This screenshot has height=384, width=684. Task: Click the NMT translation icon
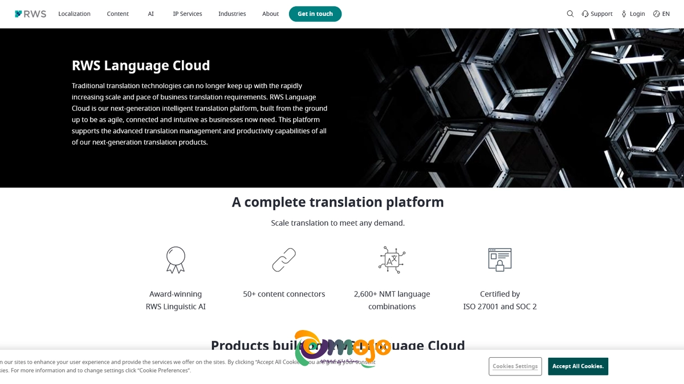392,260
